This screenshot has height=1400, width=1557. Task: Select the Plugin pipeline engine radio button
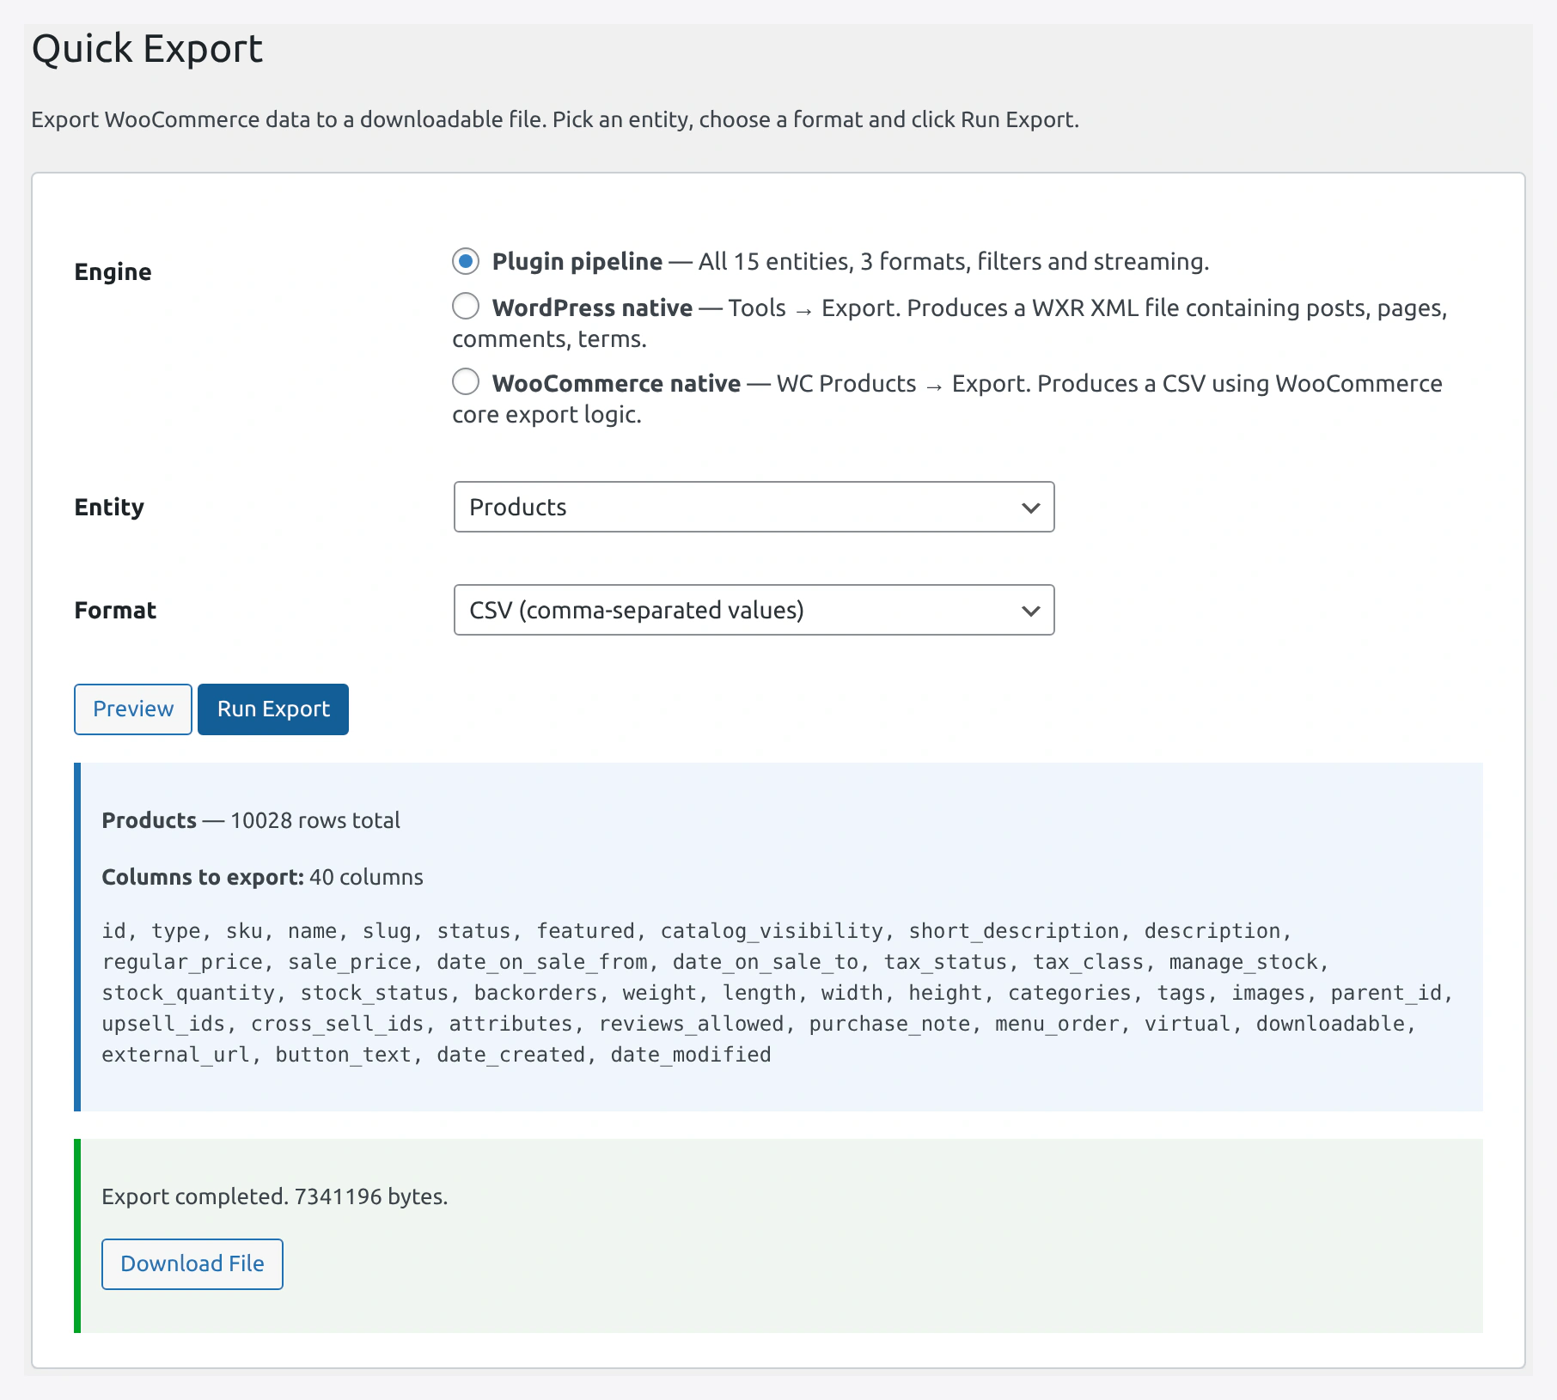466,261
